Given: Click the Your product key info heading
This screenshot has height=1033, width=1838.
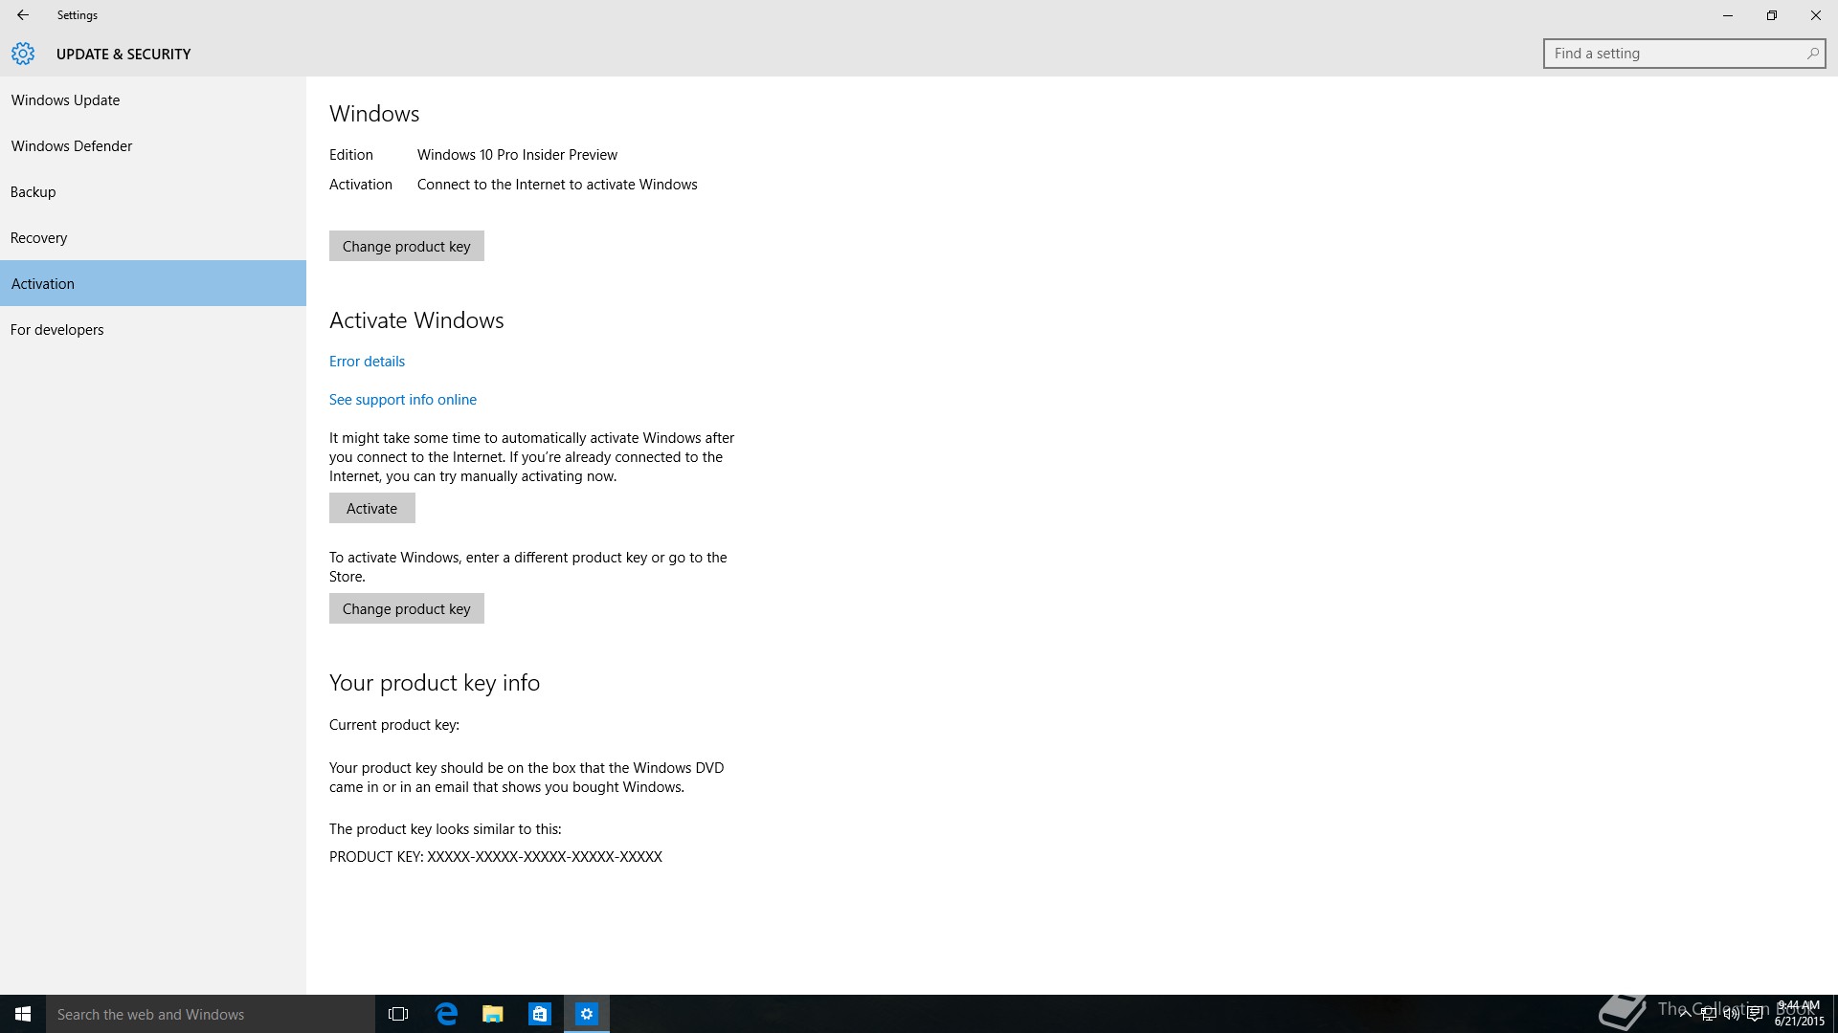Looking at the screenshot, I should pyautogui.click(x=435, y=683).
